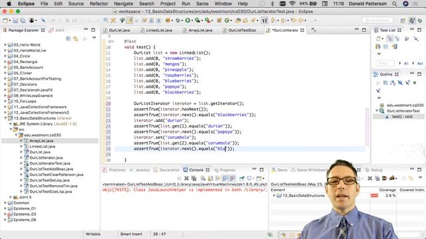Click the Wi-Fi icon in macOS menu bar
The width and height of the screenshot is (426, 239).
292,4
